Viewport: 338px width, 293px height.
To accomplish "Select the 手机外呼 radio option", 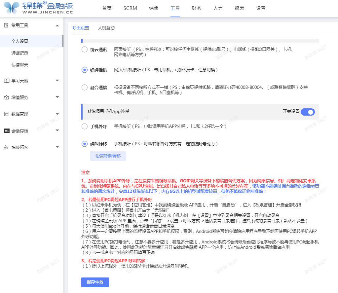I will [85, 127].
